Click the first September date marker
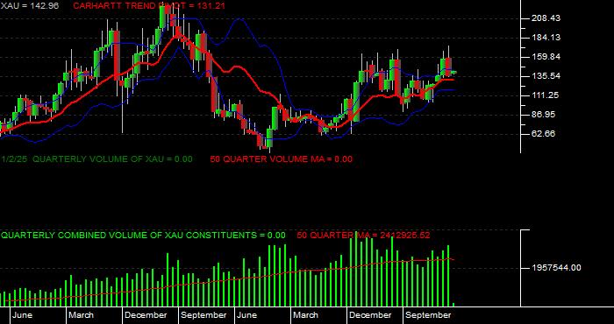Viewport: 614px width, 324px height. pyautogui.click(x=203, y=315)
